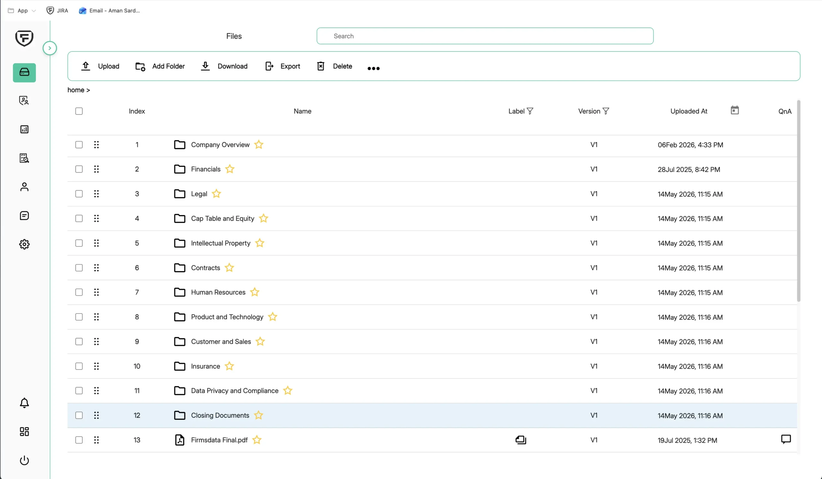Image resolution: width=822 pixels, height=479 pixels.
Task: Open the App bookmarks folder dropdown
Action: (22, 11)
